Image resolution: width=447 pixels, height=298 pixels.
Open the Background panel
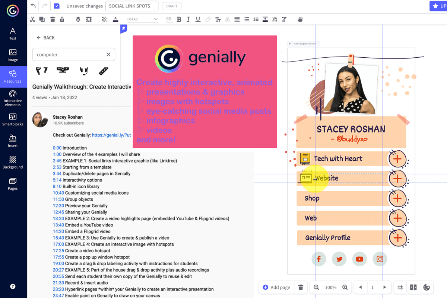(13, 161)
